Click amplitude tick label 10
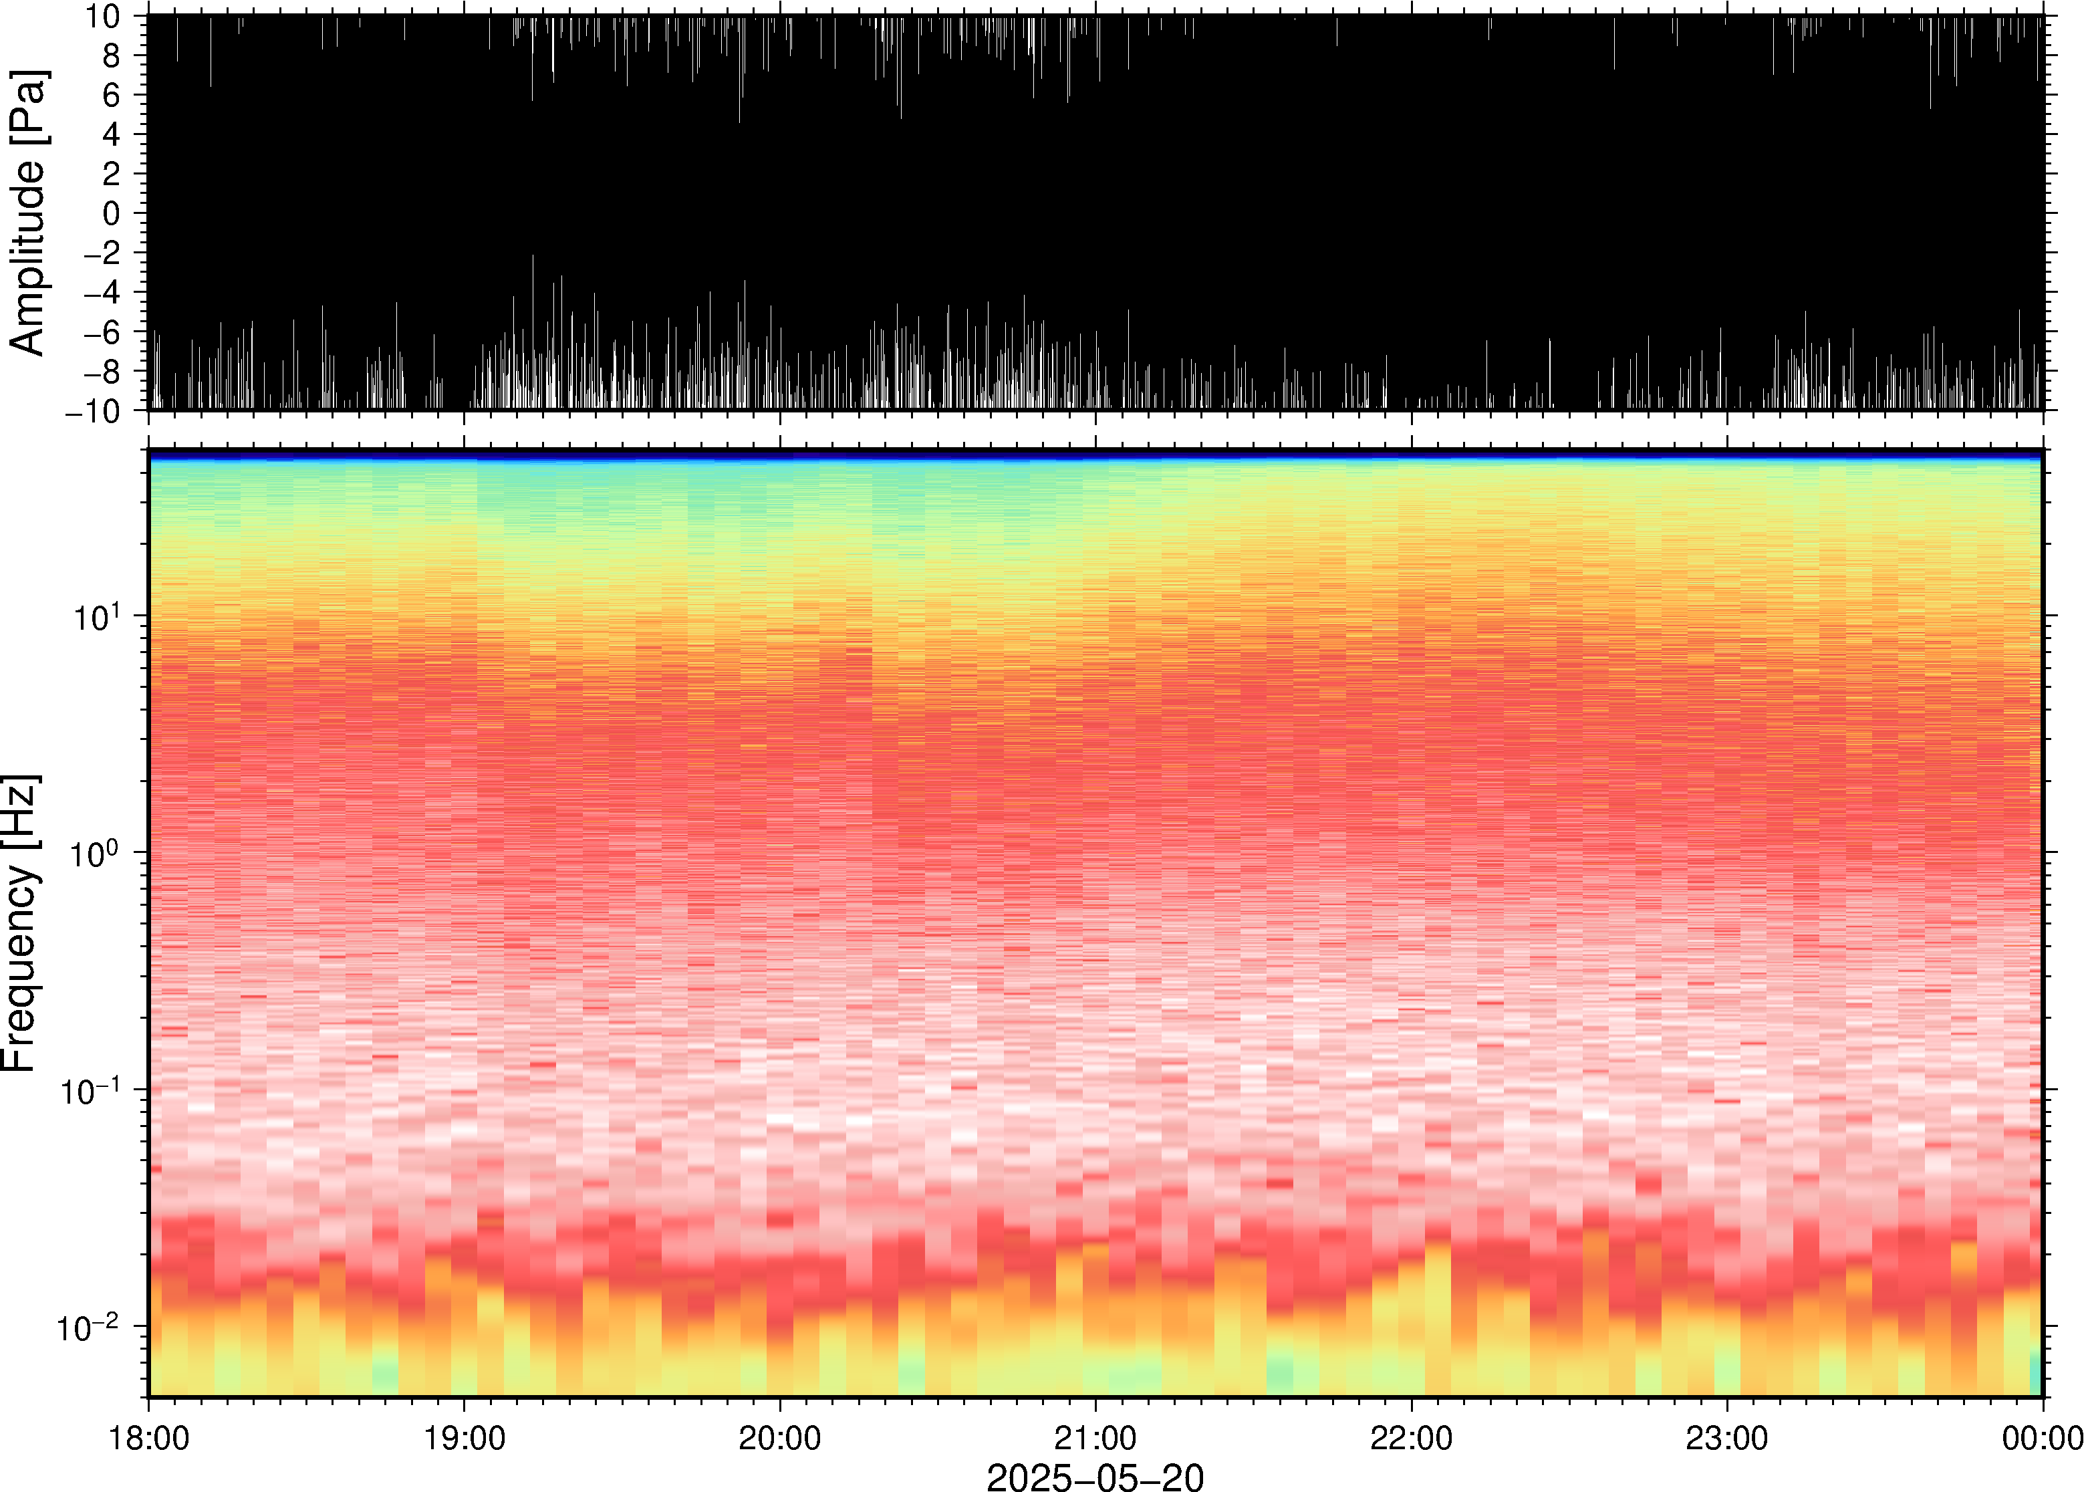Viewport: 2084px width, 1492px height. pos(104,15)
